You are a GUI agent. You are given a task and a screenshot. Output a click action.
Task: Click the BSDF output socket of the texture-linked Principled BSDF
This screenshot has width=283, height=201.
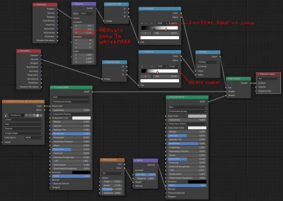tap(92, 92)
